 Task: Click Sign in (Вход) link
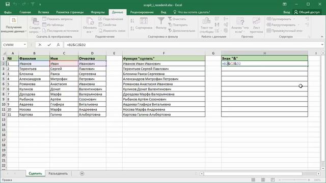286,12
